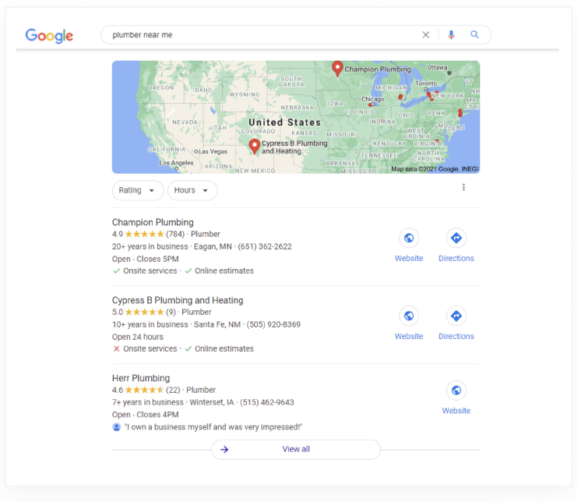578x502 pixels.
Task: Click Website label under Herr Plumbing
Action: pos(456,411)
